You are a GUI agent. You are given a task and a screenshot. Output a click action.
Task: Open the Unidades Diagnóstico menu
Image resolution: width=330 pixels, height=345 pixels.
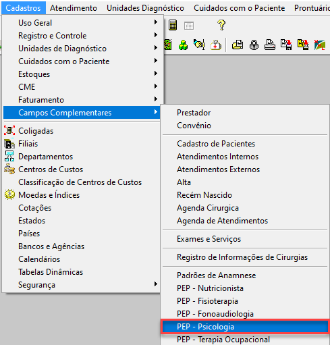[145, 8]
